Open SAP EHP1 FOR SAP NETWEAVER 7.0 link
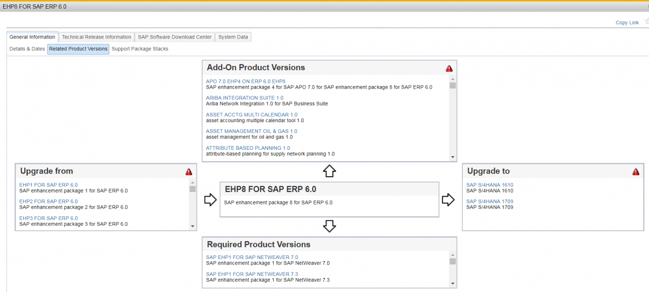 (x=252, y=257)
